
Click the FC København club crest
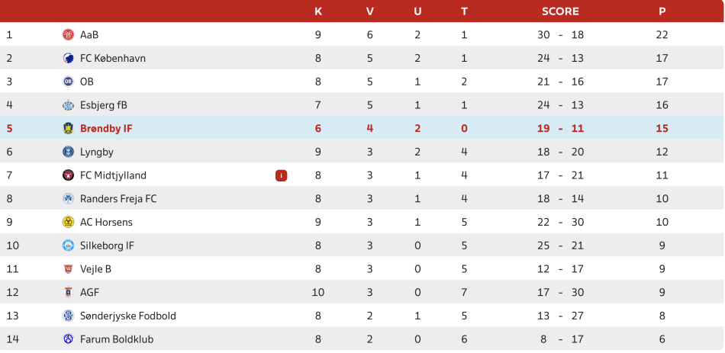[68, 59]
